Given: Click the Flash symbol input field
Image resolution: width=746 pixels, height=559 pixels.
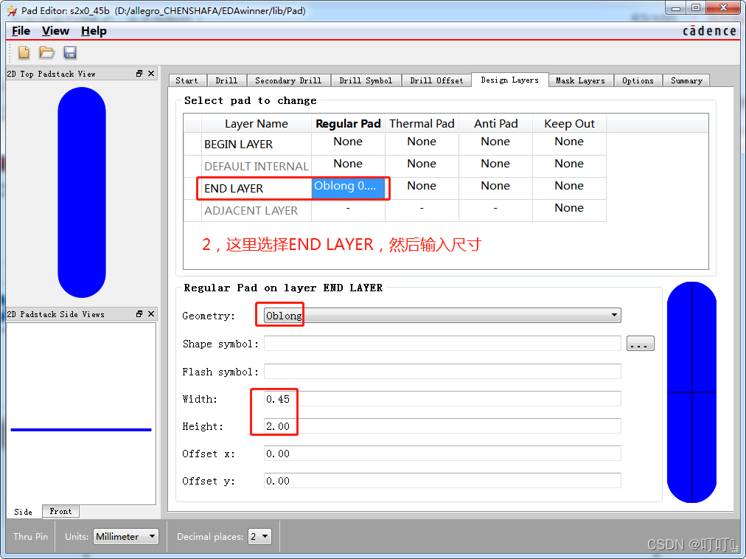Looking at the screenshot, I should tap(442, 372).
